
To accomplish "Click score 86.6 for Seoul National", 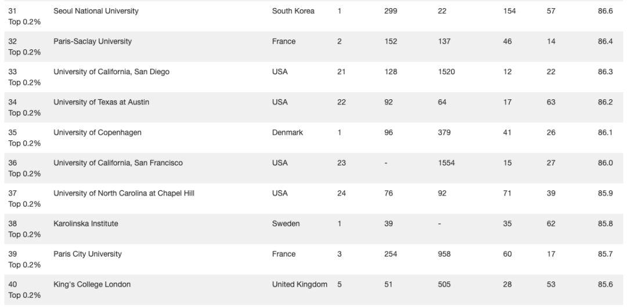I will (x=606, y=11).
